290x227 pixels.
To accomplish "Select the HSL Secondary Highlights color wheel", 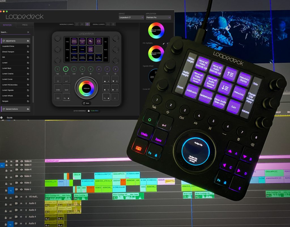I will [156, 54].
